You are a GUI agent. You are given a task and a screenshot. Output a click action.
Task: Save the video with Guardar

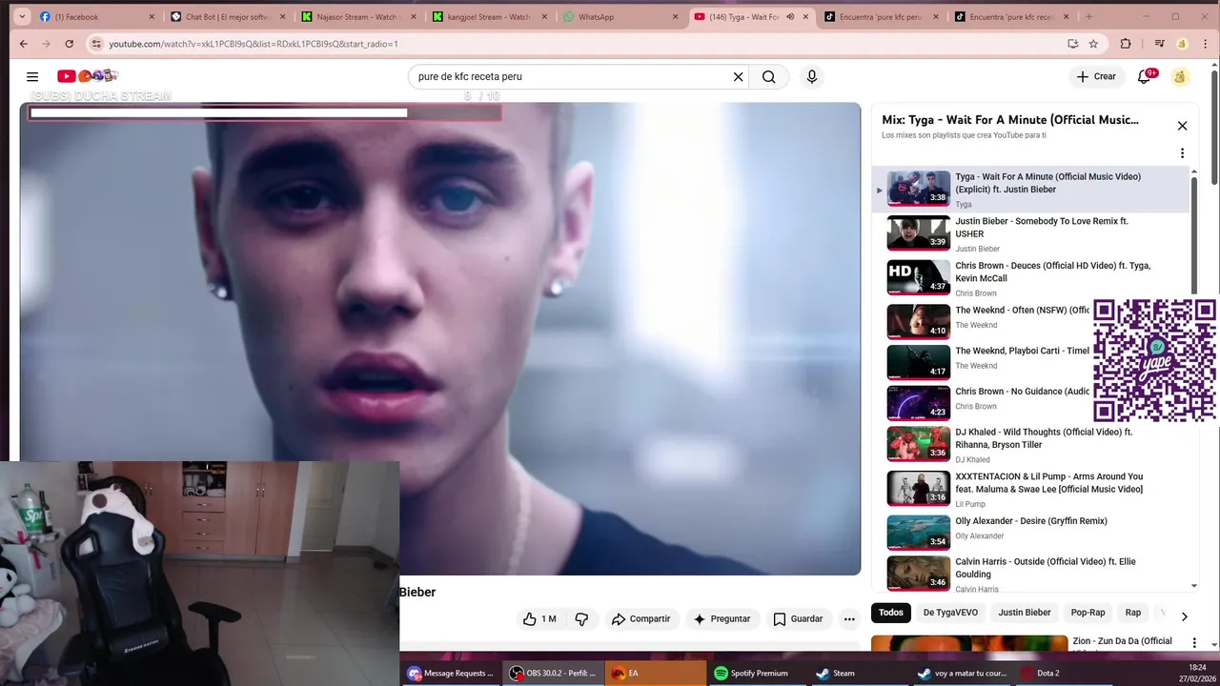(798, 619)
